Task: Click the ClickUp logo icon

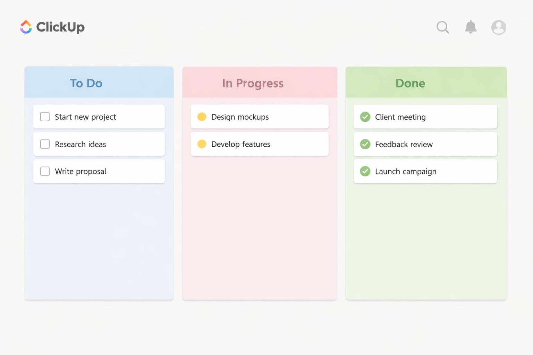Action: pyautogui.click(x=26, y=27)
